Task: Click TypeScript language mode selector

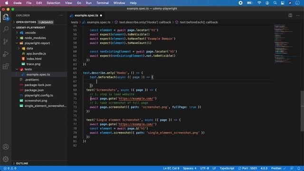Action: pyautogui.click(x=227, y=168)
